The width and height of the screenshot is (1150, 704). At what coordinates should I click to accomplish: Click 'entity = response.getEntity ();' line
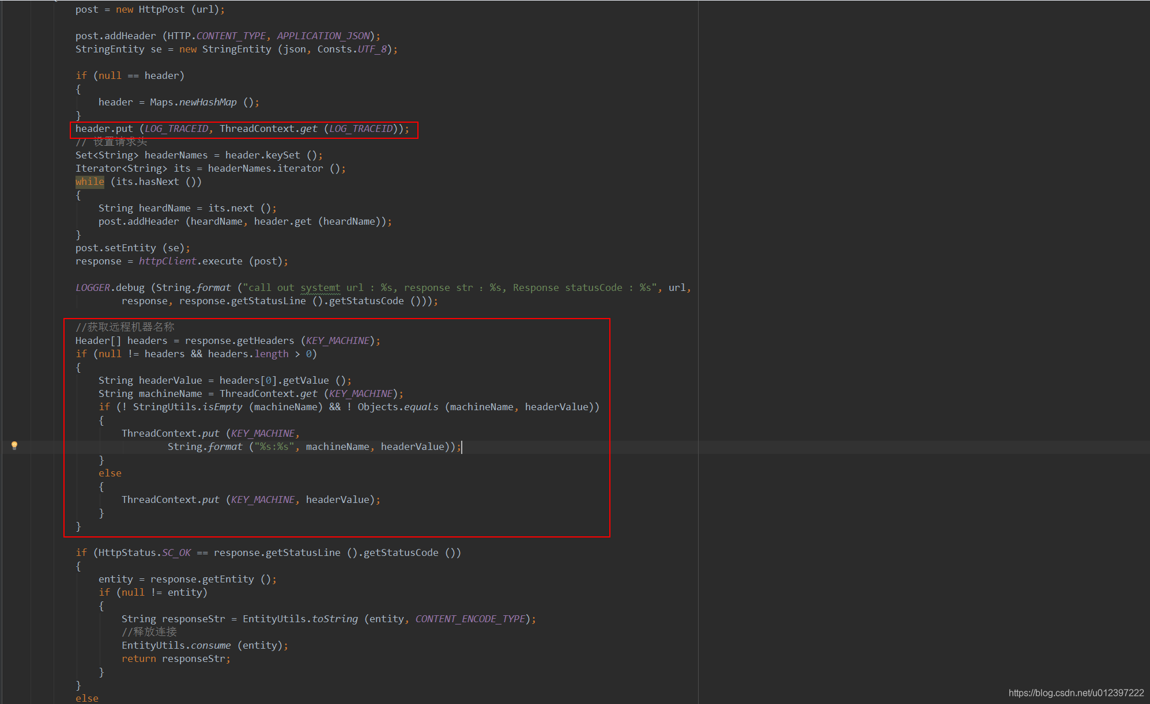point(187,579)
